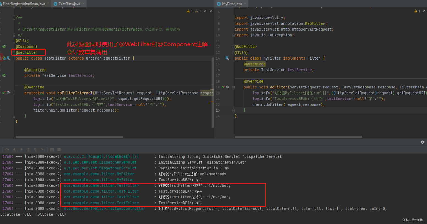
Task: Click the horizontal scrollbar of MyFilter editor
Action: (298, 137)
